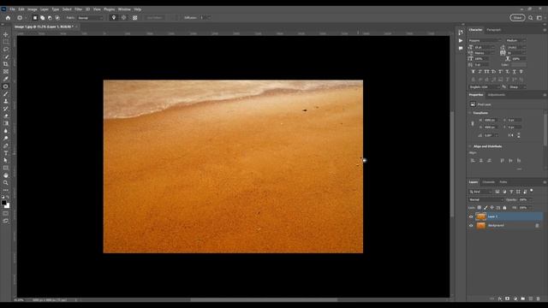The image size is (548, 308).
Task: Open the File menu
Action: pyautogui.click(x=12, y=9)
